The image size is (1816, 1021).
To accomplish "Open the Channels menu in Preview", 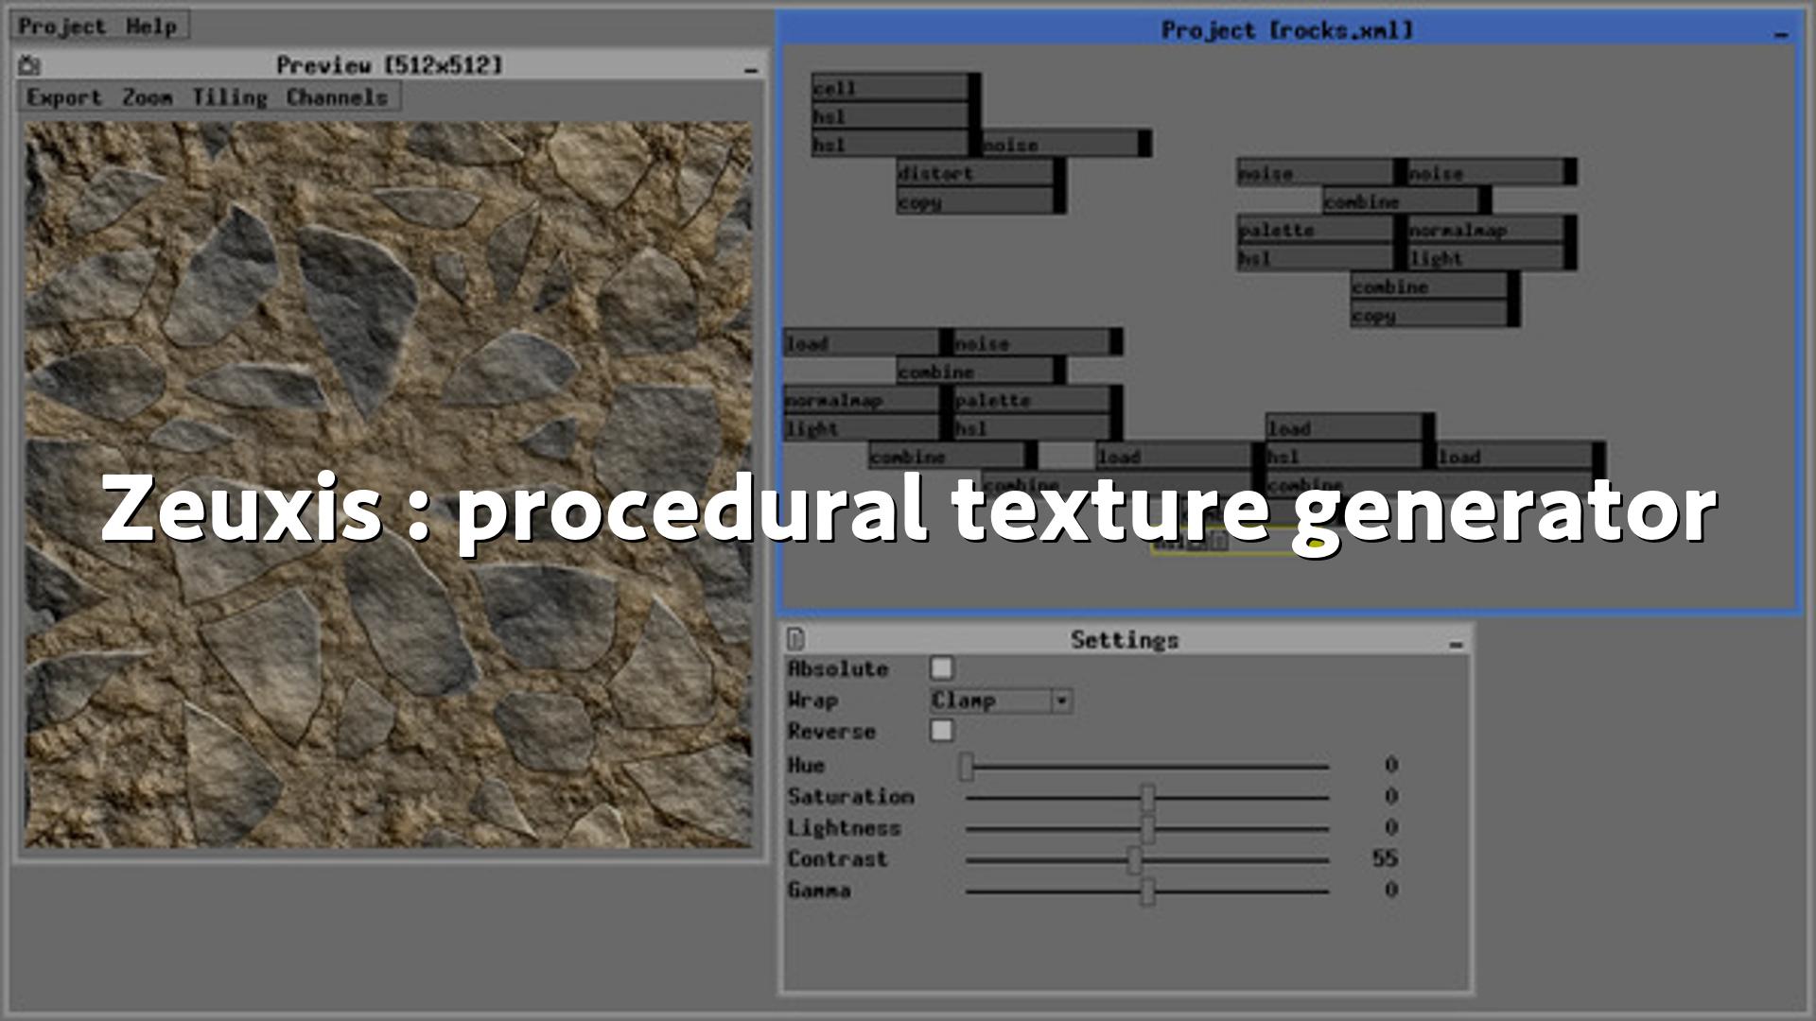I will coord(337,97).
